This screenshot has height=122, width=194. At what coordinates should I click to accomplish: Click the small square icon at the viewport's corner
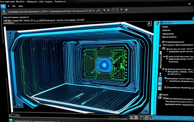149,24
